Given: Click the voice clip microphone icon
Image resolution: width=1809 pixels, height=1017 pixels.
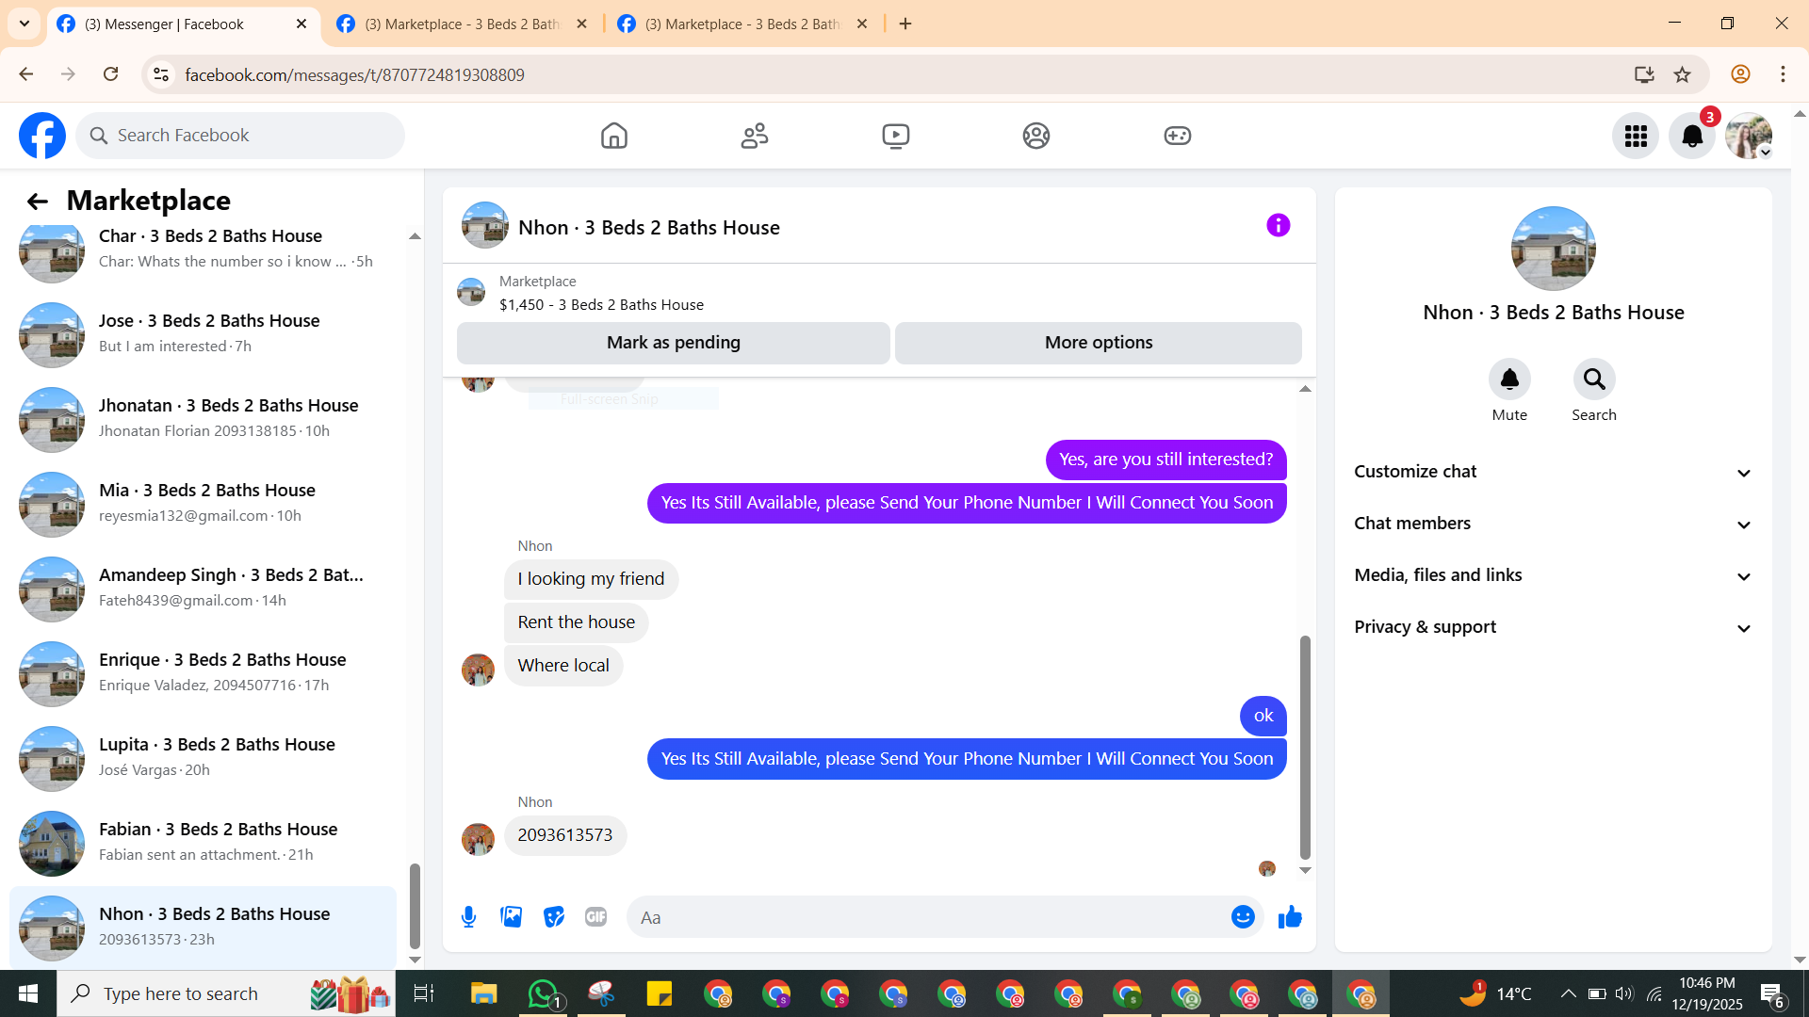Looking at the screenshot, I should tap(468, 917).
